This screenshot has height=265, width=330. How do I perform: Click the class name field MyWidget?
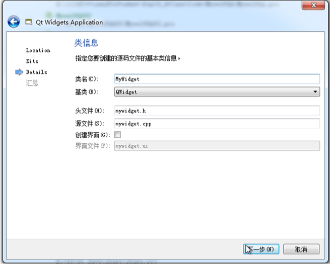pos(217,79)
